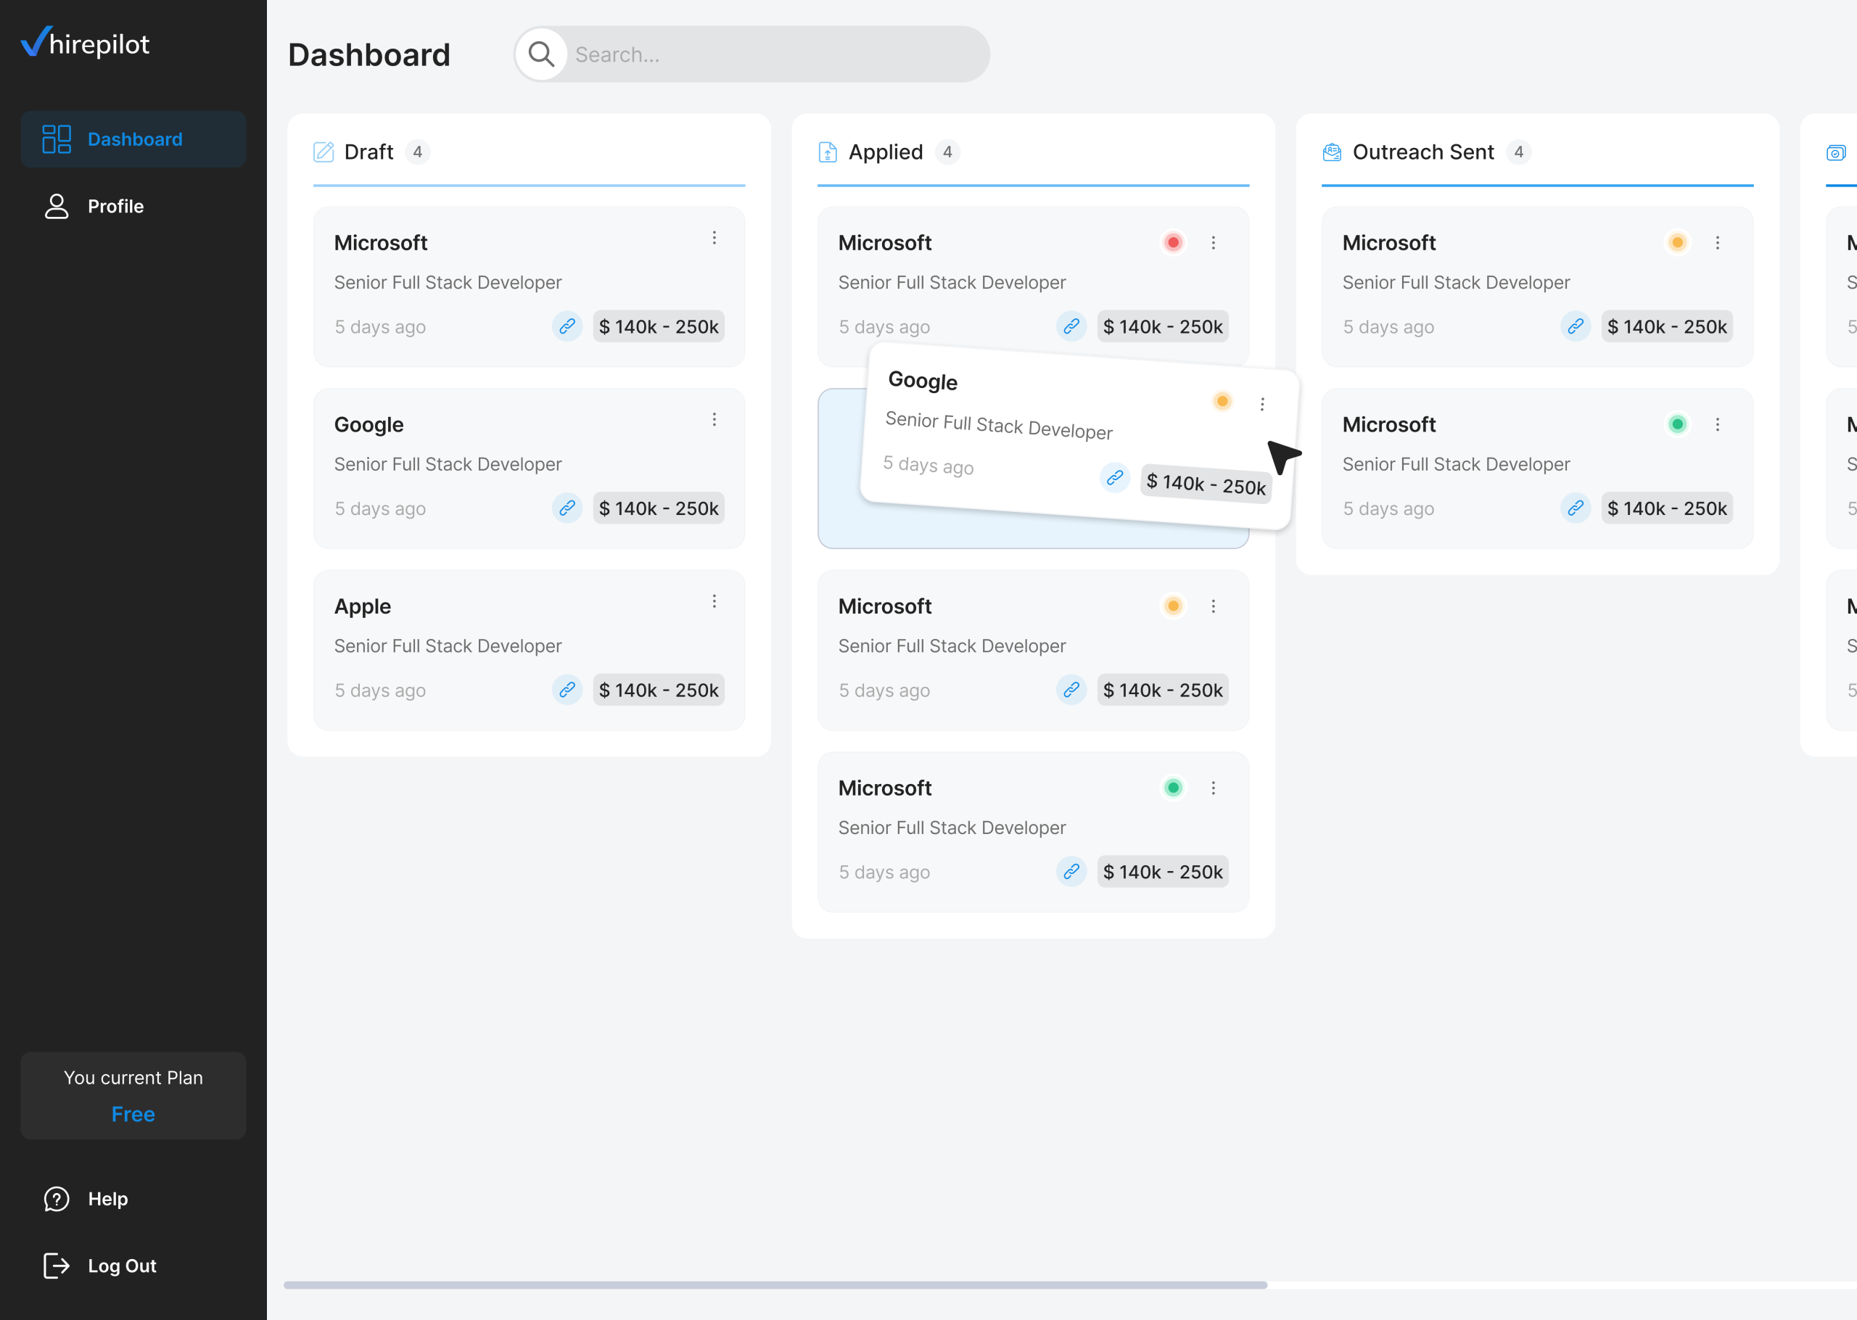The image size is (1857, 1320).
Task: Click the Dashboard grid icon in sidebar
Action: [57, 139]
